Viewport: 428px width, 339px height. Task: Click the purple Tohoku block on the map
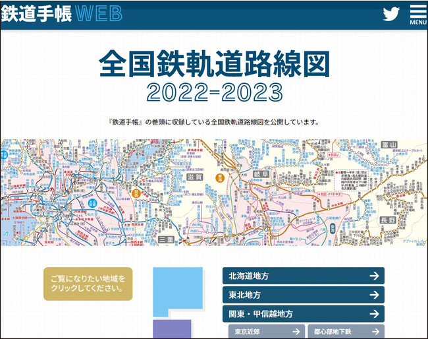172,329
